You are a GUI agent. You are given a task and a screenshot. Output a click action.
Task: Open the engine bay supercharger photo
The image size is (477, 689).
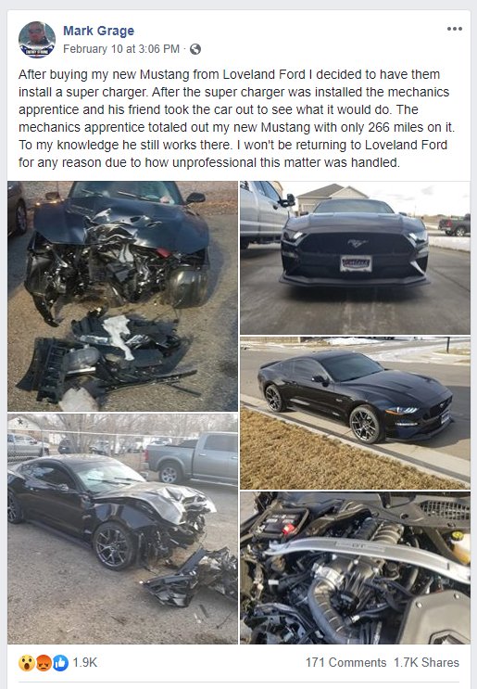tap(355, 568)
